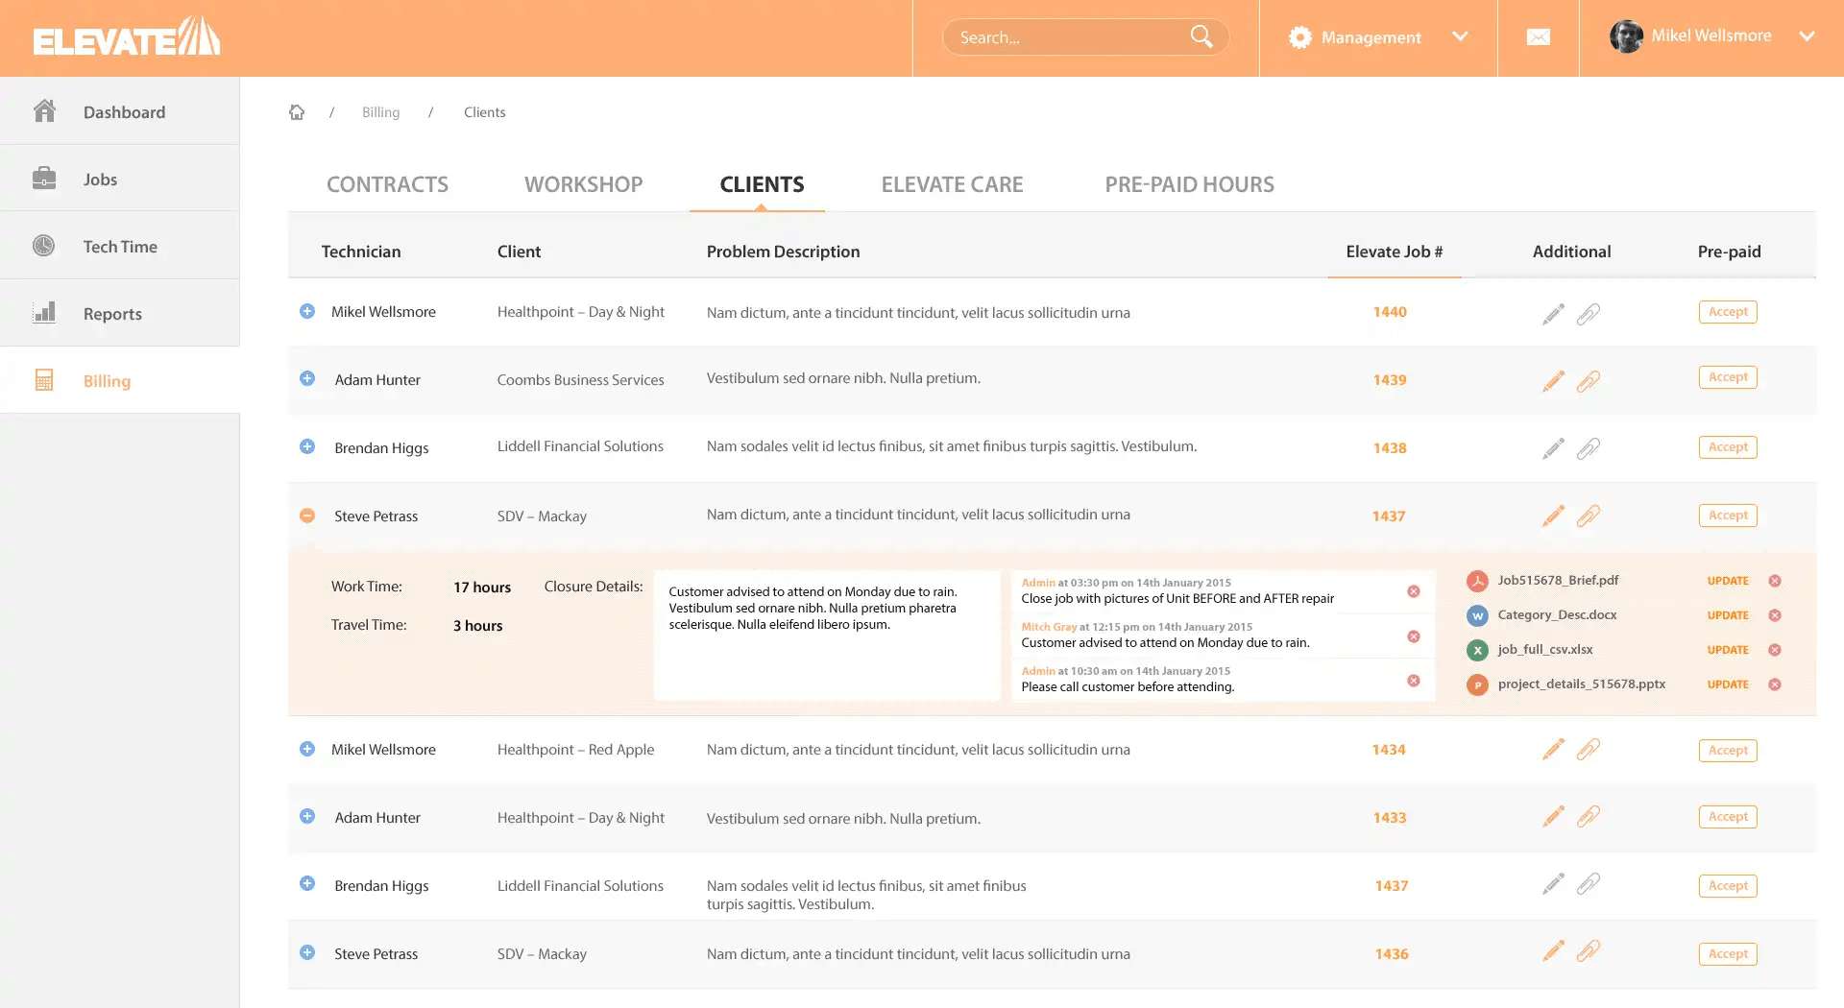Click the search magnifier icon
Screen dimensions: 1844x1008
(x=1201, y=36)
